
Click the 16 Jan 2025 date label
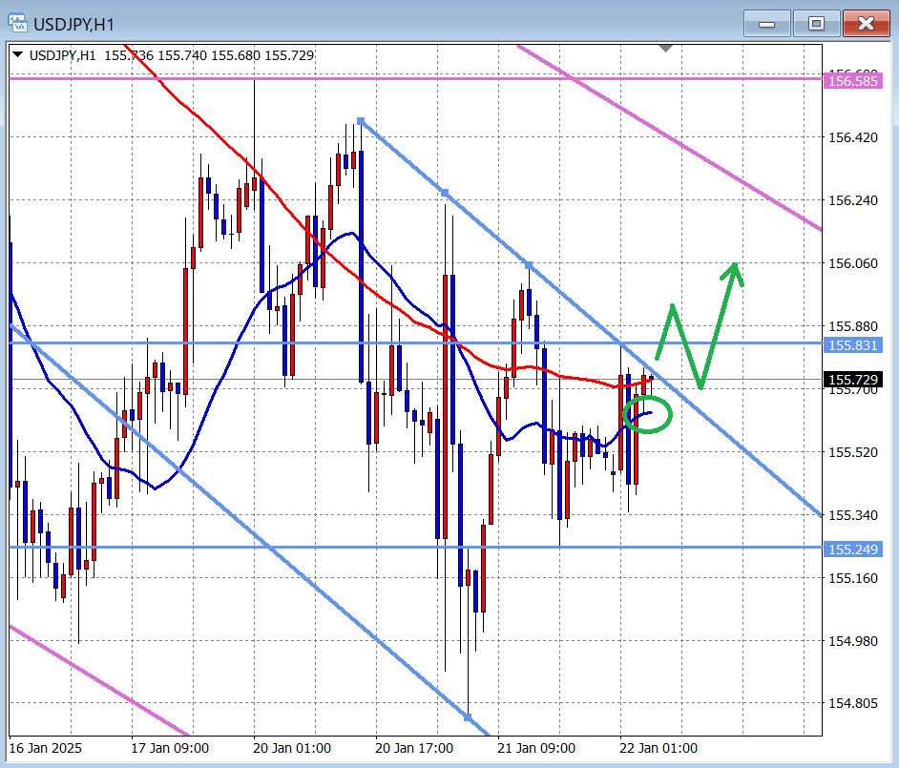pos(45,747)
